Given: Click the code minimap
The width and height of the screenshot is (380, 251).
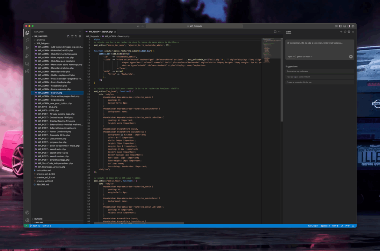Looking at the screenshot, I should coord(271,50).
